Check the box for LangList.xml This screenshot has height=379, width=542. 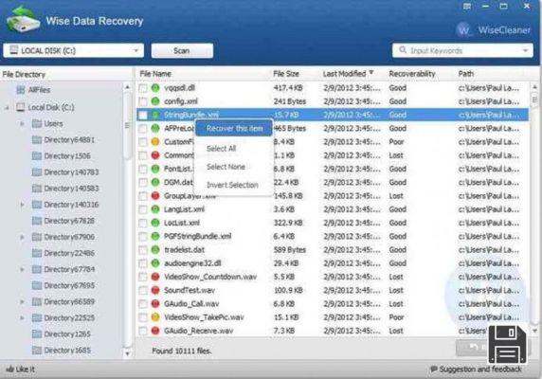(143, 209)
